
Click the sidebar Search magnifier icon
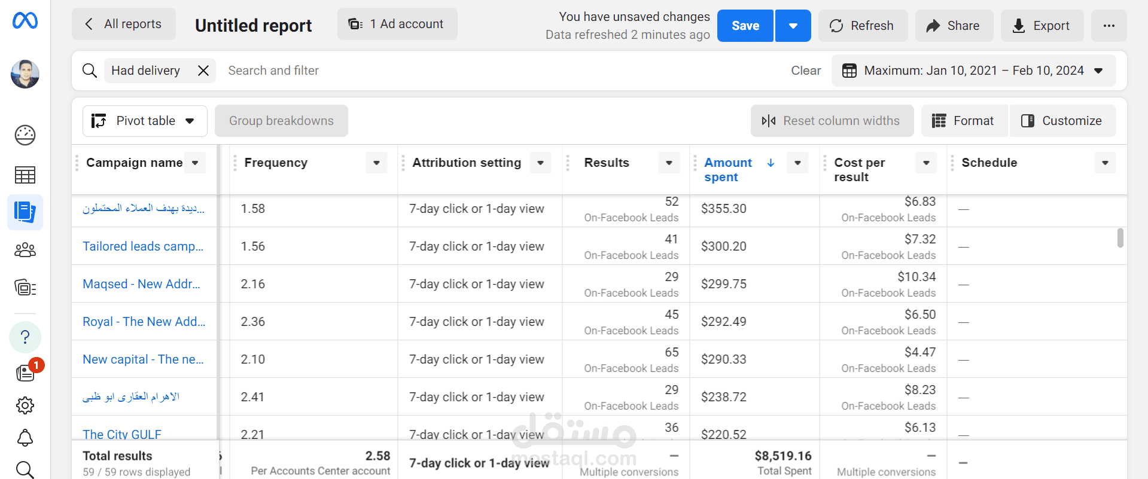[x=25, y=469]
